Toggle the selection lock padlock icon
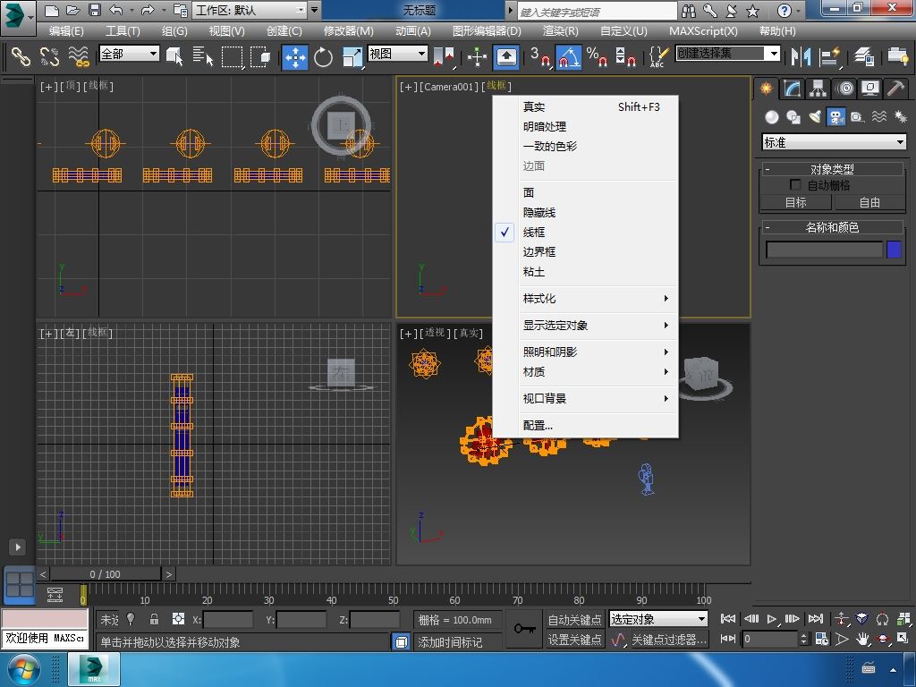This screenshot has width=916, height=687. pos(154,619)
